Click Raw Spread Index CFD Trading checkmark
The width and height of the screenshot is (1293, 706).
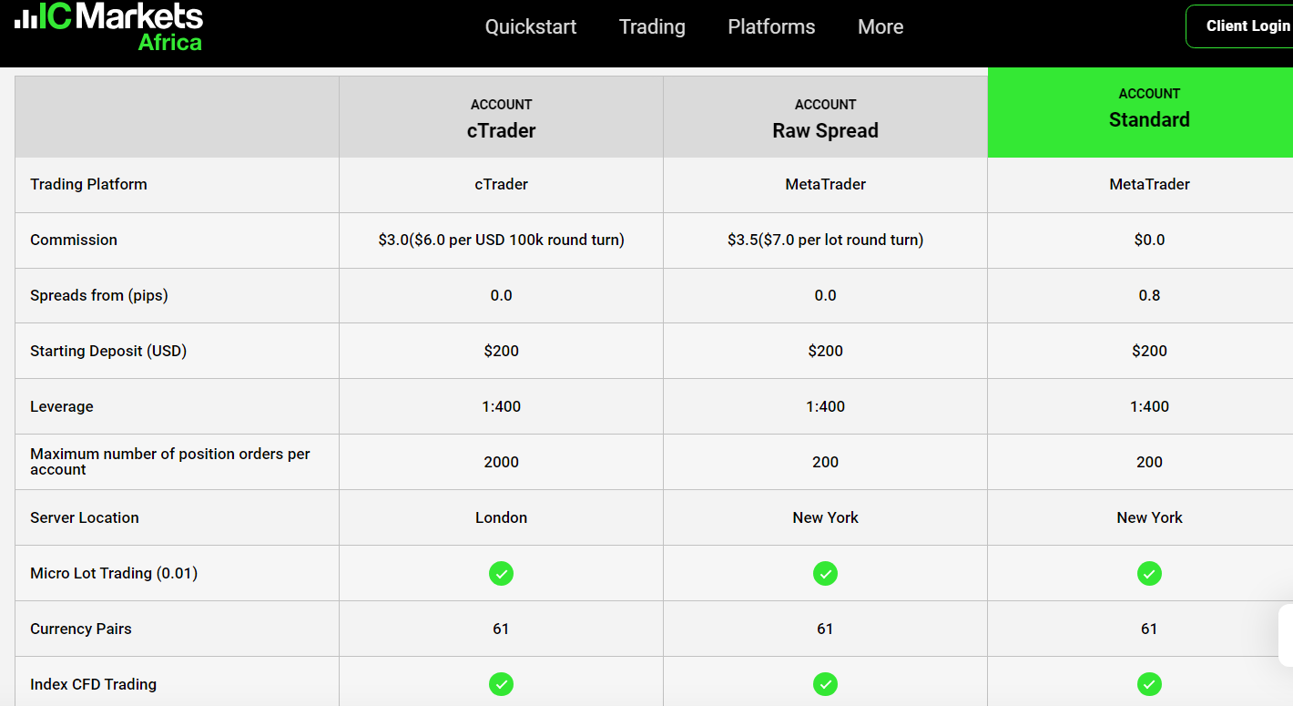825,684
